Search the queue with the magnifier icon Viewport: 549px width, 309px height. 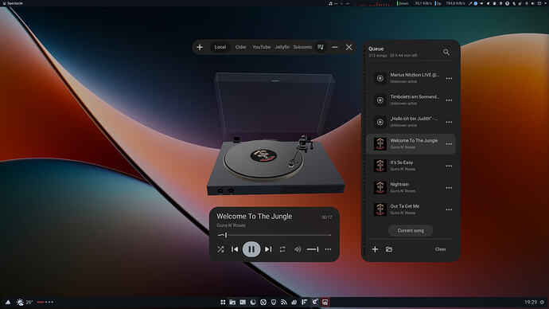(x=446, y=53)
